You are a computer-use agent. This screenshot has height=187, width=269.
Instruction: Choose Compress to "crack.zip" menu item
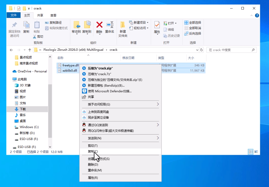click(121, 68)
